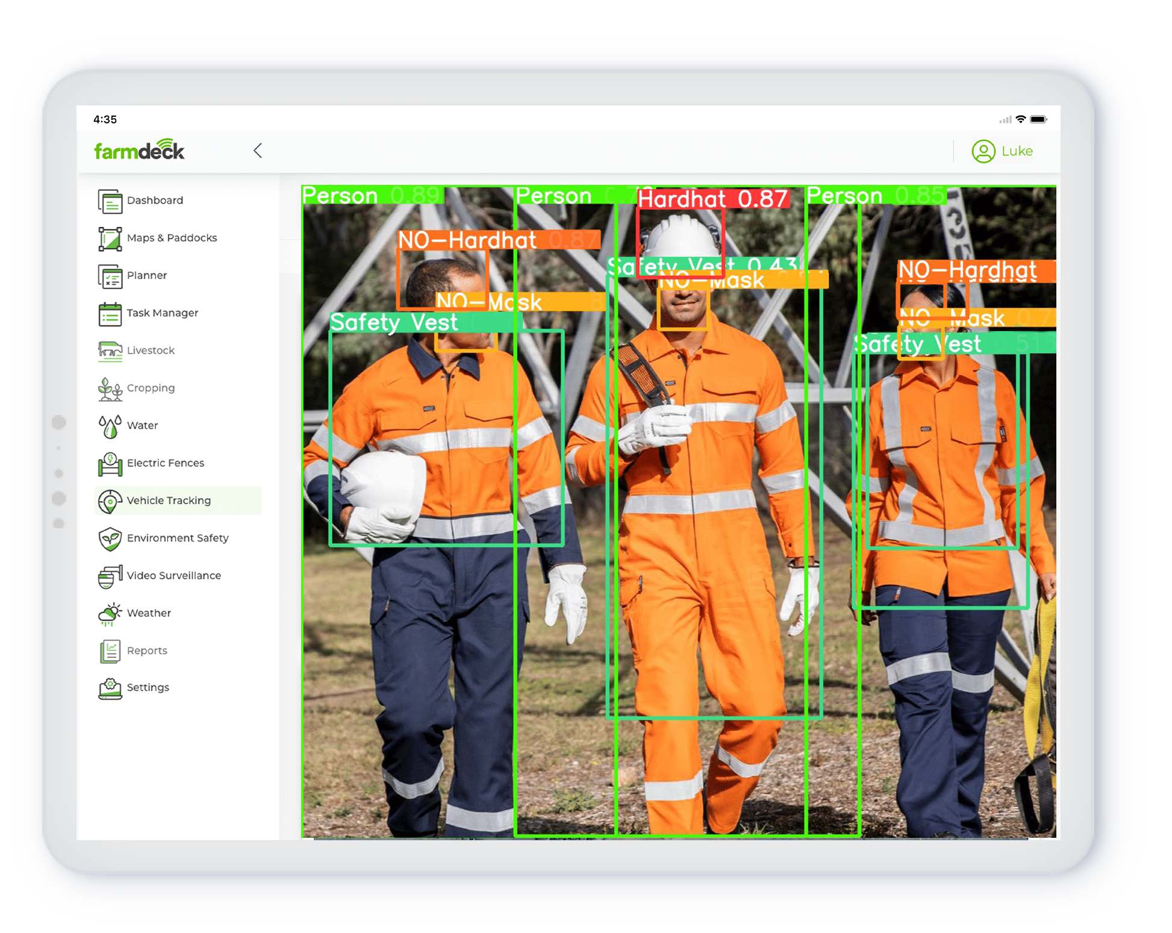Select the Vehicle Tracking menu item
1172x933 pixels.
pos(168,501)
